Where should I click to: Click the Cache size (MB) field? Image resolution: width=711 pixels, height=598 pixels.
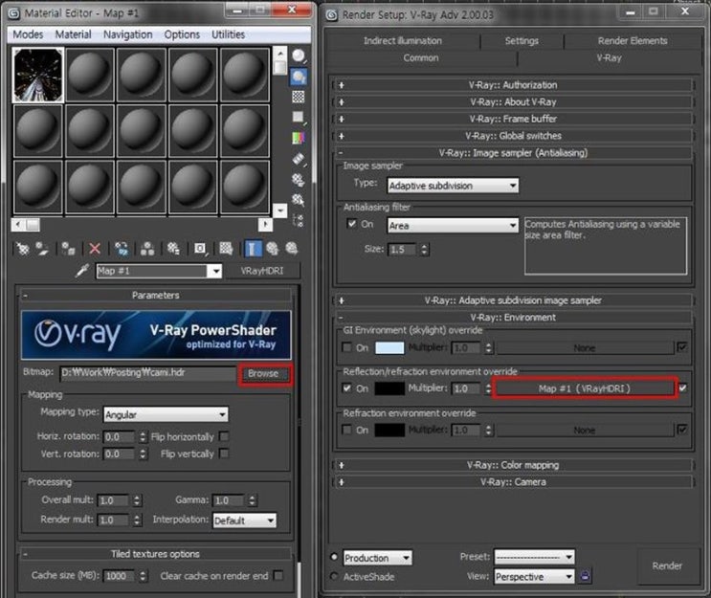[x=120, y=576]
